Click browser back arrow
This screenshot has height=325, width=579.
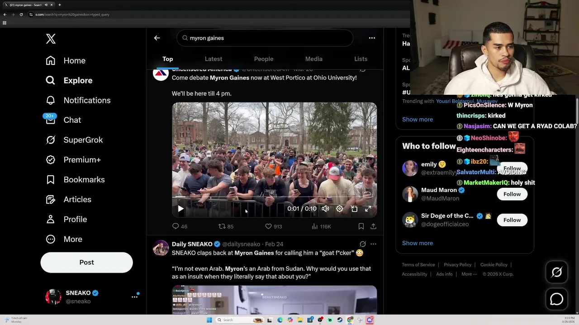(x=5, y=14)
